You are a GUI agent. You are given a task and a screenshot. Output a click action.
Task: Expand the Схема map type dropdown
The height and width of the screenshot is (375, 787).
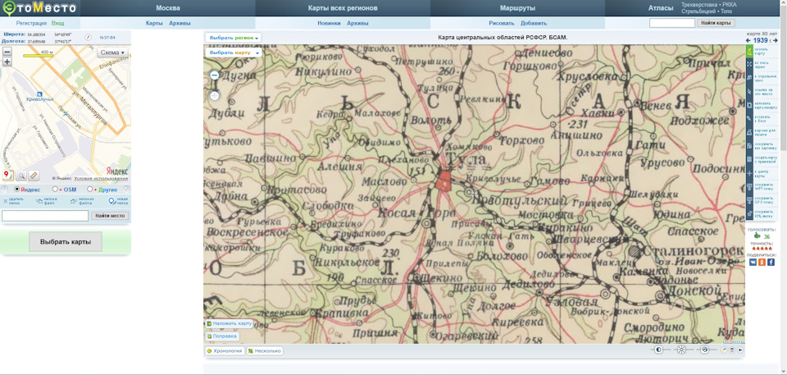coord(112,53)
